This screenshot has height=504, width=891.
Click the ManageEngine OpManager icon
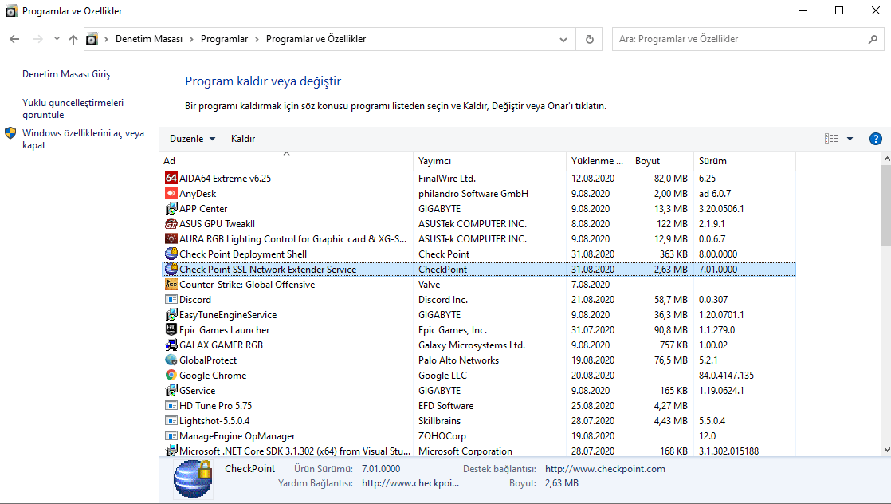click(171, 436)
